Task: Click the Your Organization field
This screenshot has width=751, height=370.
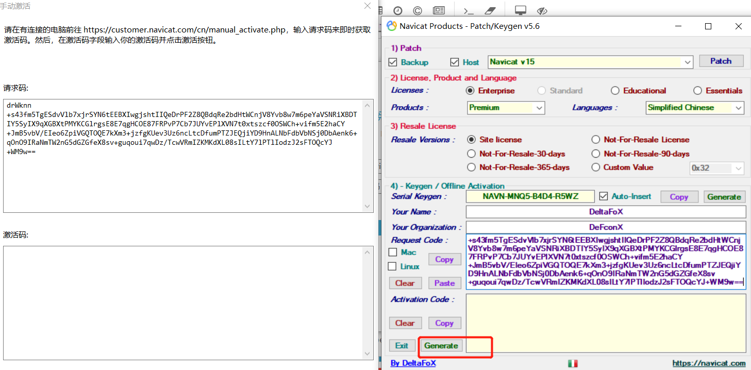Action: point(606,227)
